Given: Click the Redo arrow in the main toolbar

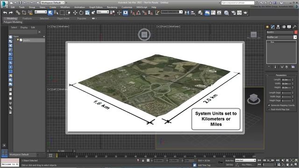Looking at the screenshot, I should (11, 13).
